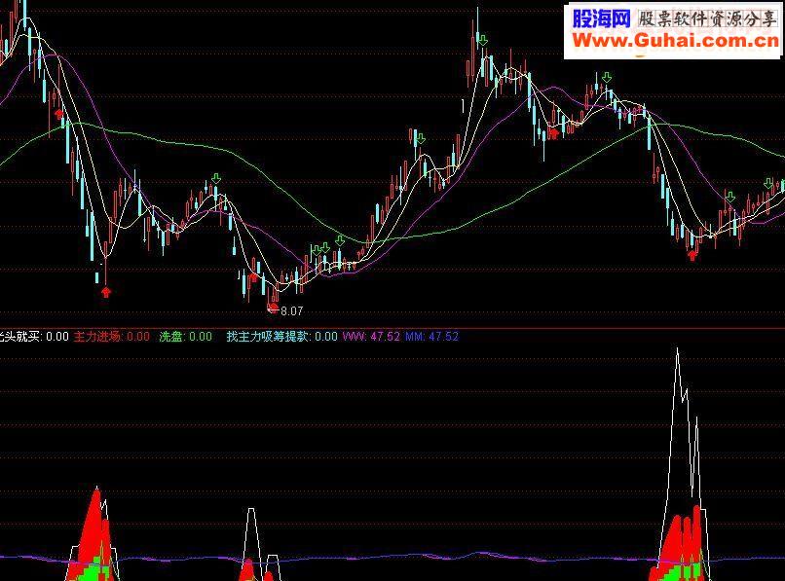785x581 pixels.
Task: Click the 主力进场 indicator value label
Action: [112, 337]
